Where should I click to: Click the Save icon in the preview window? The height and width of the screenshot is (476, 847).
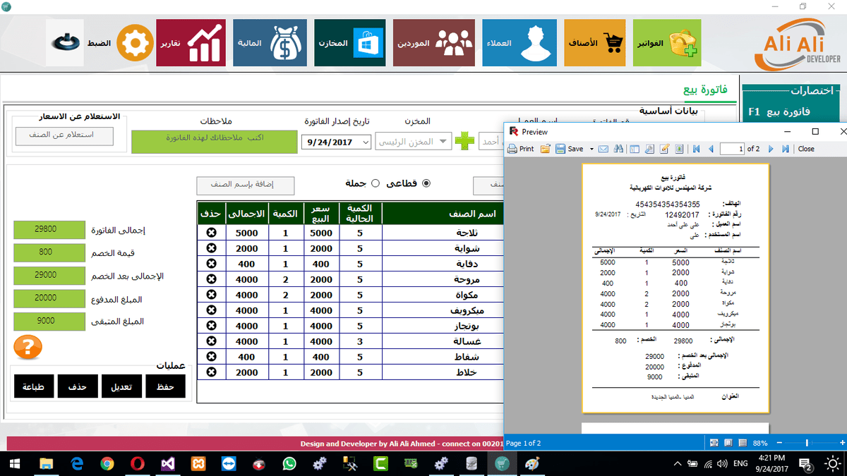(560, 149)
